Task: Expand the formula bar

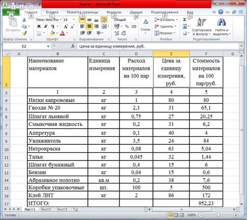Action: pos(241,46)
